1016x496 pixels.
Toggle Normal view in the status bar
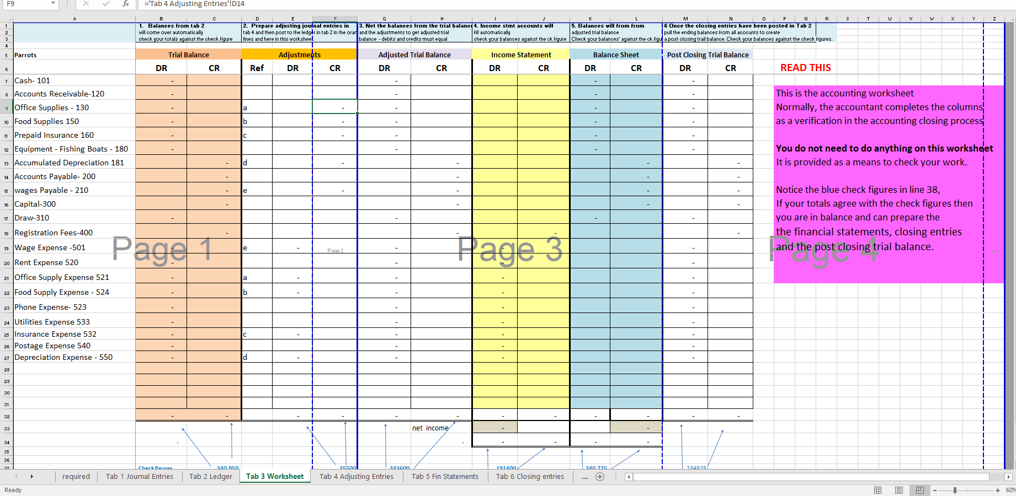(x=879, y=490)
